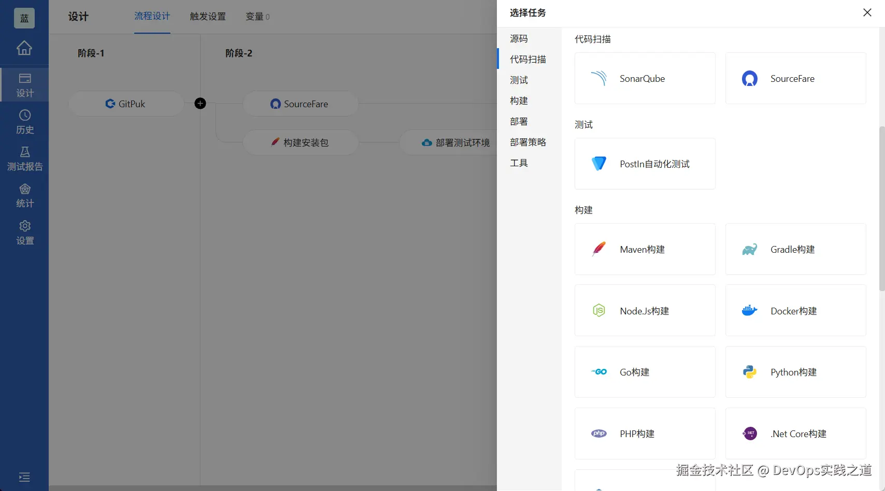Open 历史 history in sidebar
885x491 pixels.
pyautogui.click(x=24, y=122)
